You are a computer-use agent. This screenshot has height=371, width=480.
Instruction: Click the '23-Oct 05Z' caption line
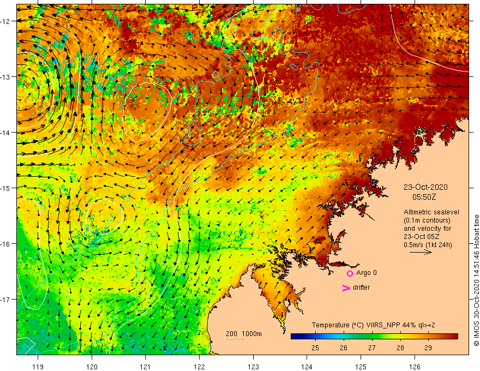click(x=422, y=237)
